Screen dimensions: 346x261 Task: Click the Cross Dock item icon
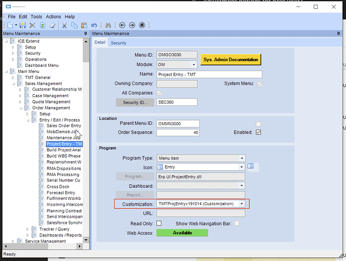point(41,187)
